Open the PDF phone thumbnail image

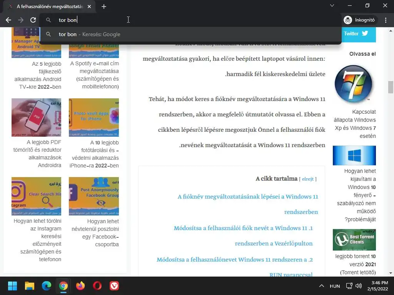(37, 118)
